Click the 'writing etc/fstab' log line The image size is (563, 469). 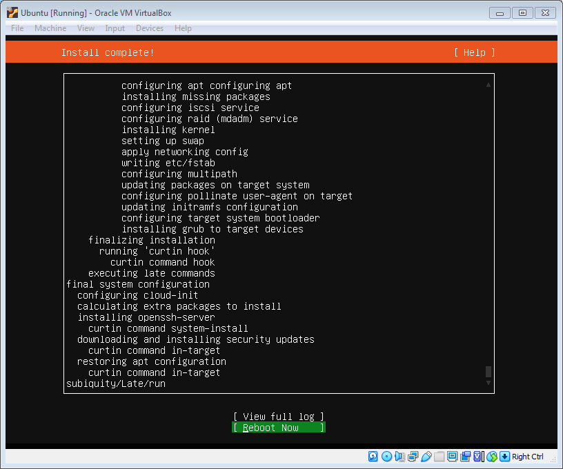[168, 163]
